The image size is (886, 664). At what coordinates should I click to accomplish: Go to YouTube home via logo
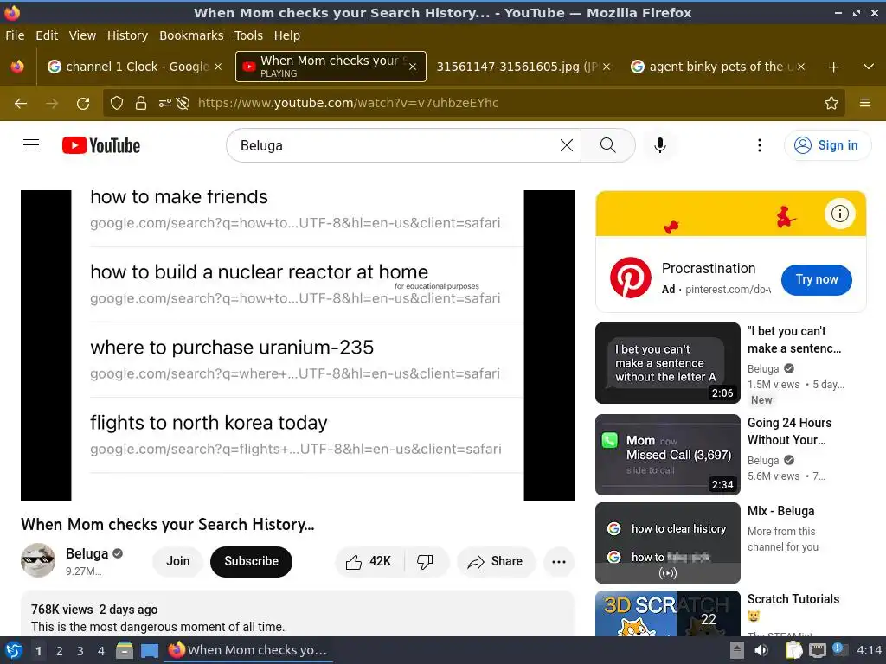click(101, 145)
